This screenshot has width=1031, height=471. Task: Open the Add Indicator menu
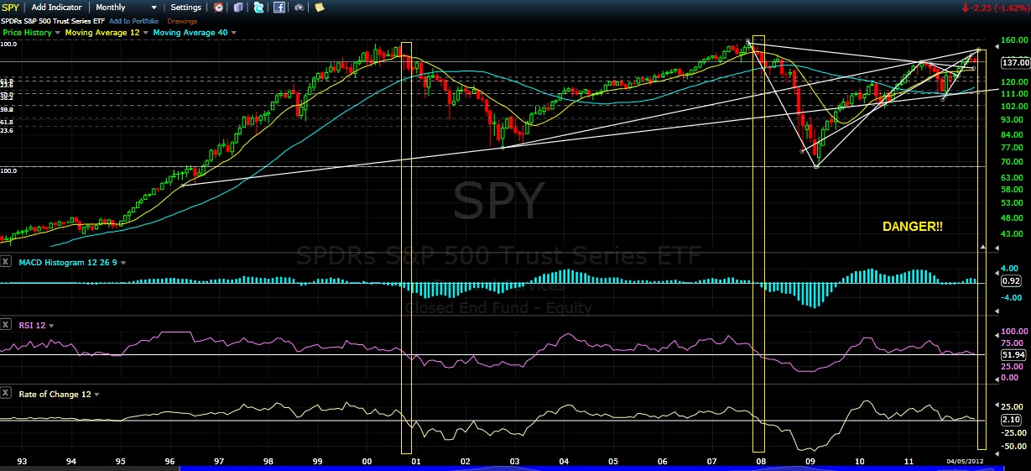point(57,8)
